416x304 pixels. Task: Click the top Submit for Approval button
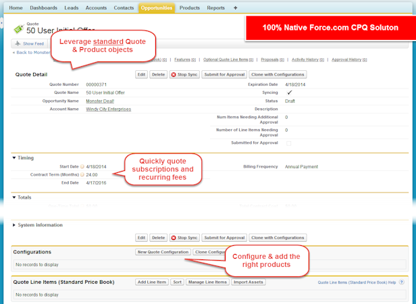coord(224,74)
